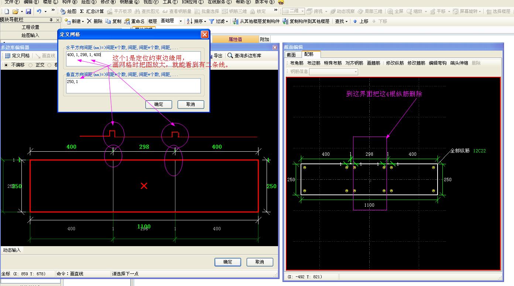Click the New file icon
514x286 pixels.
[x=6, y=11]
